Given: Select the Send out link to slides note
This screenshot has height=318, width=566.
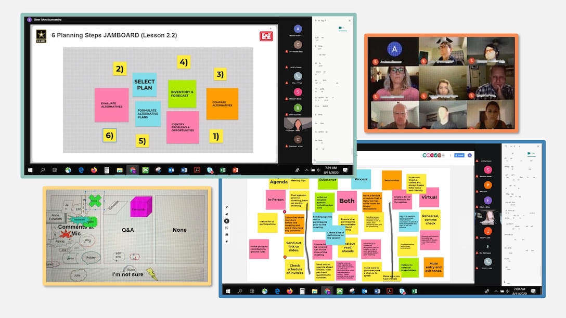Looking at the screenshot, I should (293, 247).
